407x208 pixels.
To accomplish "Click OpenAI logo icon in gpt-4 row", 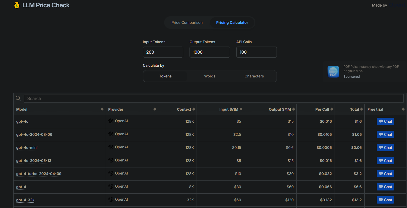I will pyautogui.click(x=111, y=186).
